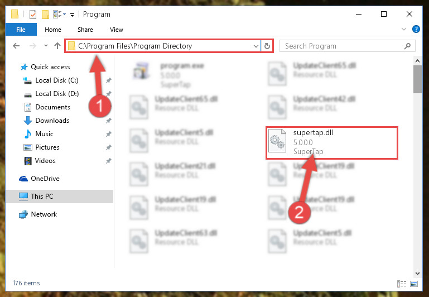Switch to details view in status bar
429x297 pixels.
tap(402, 284)
